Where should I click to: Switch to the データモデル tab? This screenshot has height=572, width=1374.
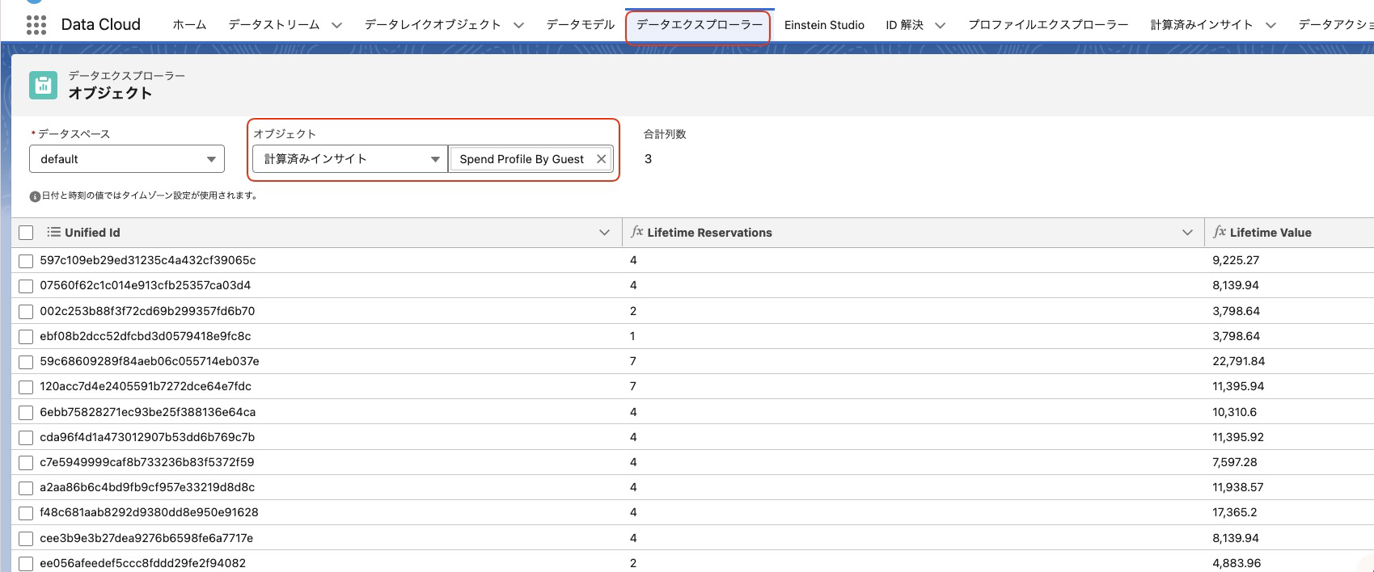[x=581, y=25]
